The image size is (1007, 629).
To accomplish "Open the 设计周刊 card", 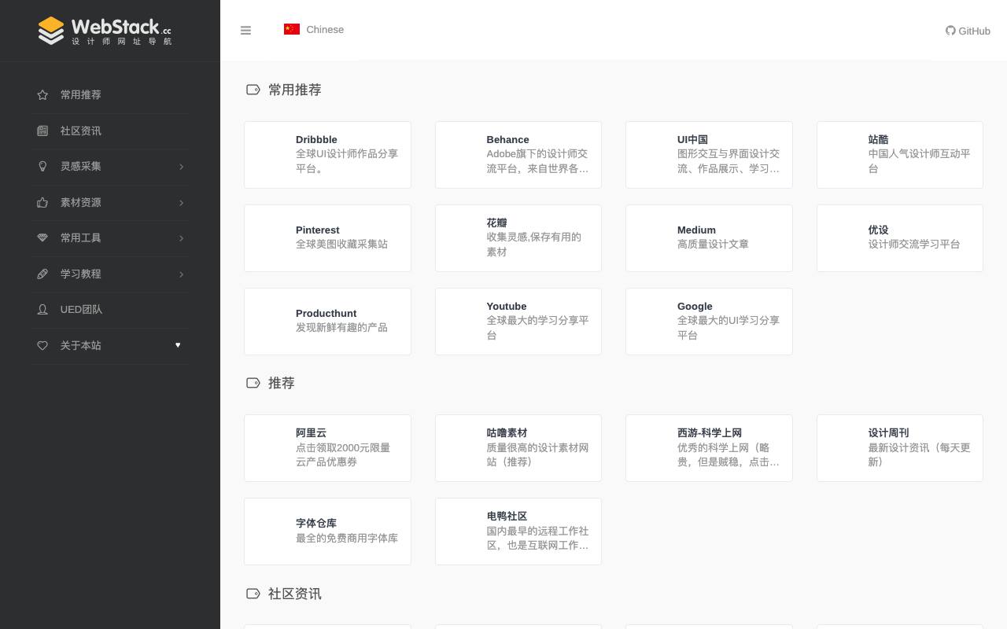I will 900,448.
